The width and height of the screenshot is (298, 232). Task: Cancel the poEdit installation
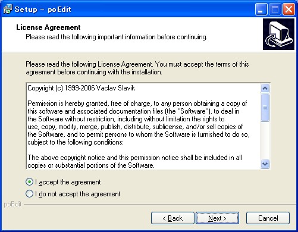tap(268, 218)
